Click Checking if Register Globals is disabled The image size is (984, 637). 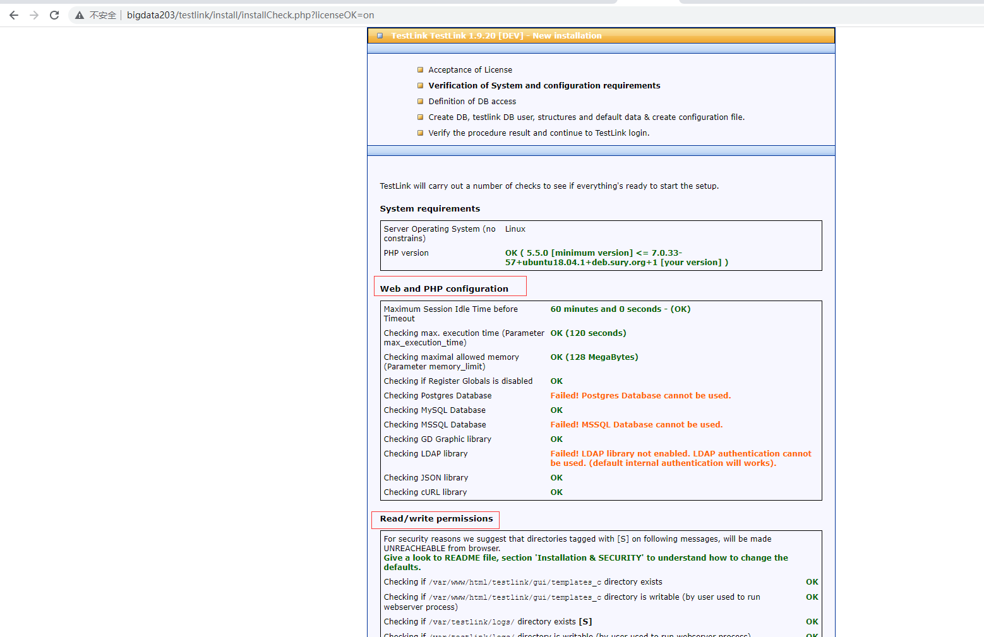tap(459, 381)
